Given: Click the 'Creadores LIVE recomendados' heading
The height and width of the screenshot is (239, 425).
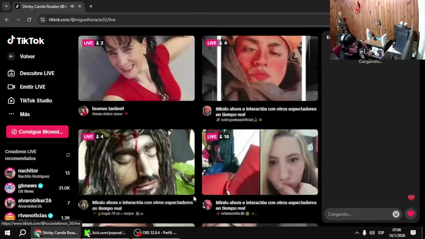Looking at the screenshot, I should (21, 155).
